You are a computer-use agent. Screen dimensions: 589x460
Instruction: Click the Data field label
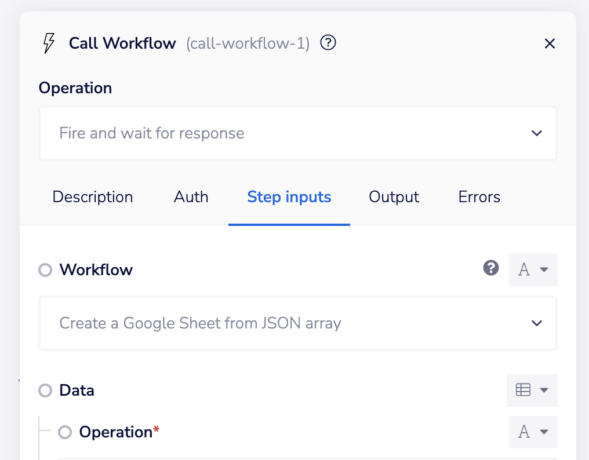(x=77, y=390)
